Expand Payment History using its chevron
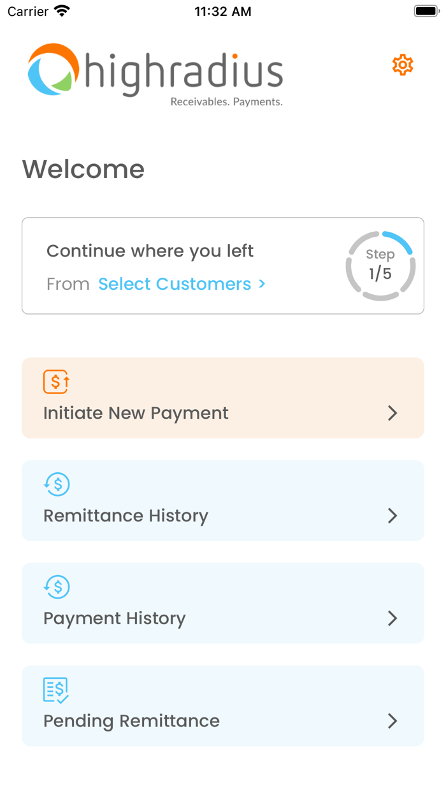 (392, 618)
